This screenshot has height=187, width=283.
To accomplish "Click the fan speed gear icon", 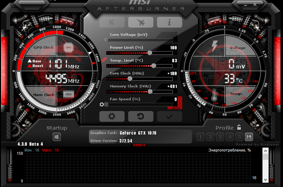I will (102, 104).
